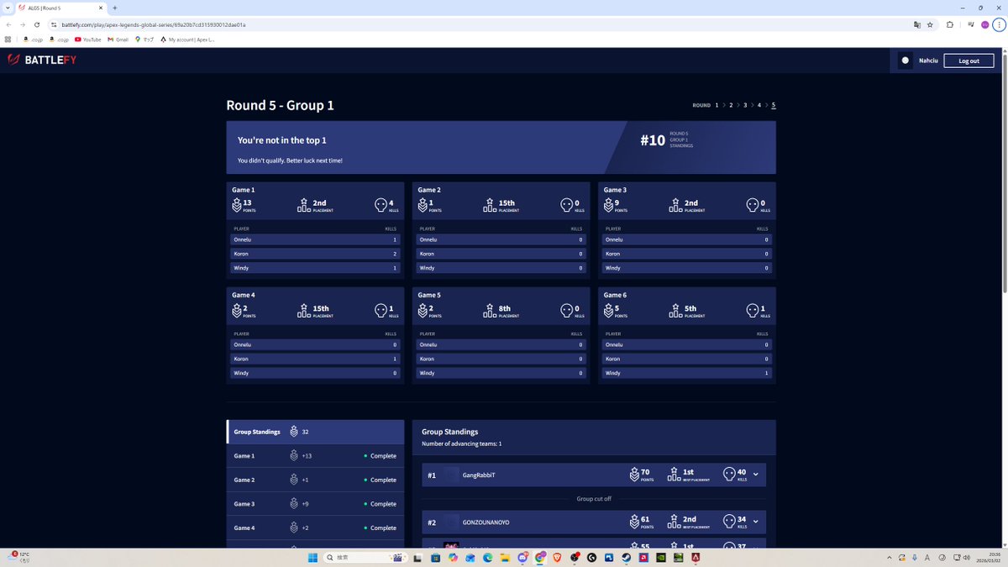Go to Round 2
This screenshot has width=1008, height=567.
tap(731, 105)
